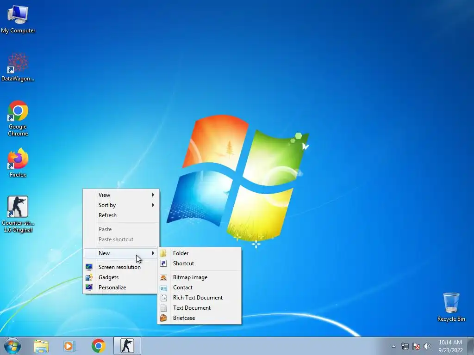Select the Counter-Strike 1.6 desktop shortcut
The width and height of the screenshot is (474, 355).
(x=18, y=214)
